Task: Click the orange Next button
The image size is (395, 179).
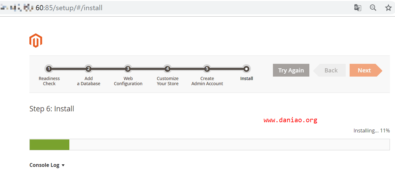Action: coord(366,70)
